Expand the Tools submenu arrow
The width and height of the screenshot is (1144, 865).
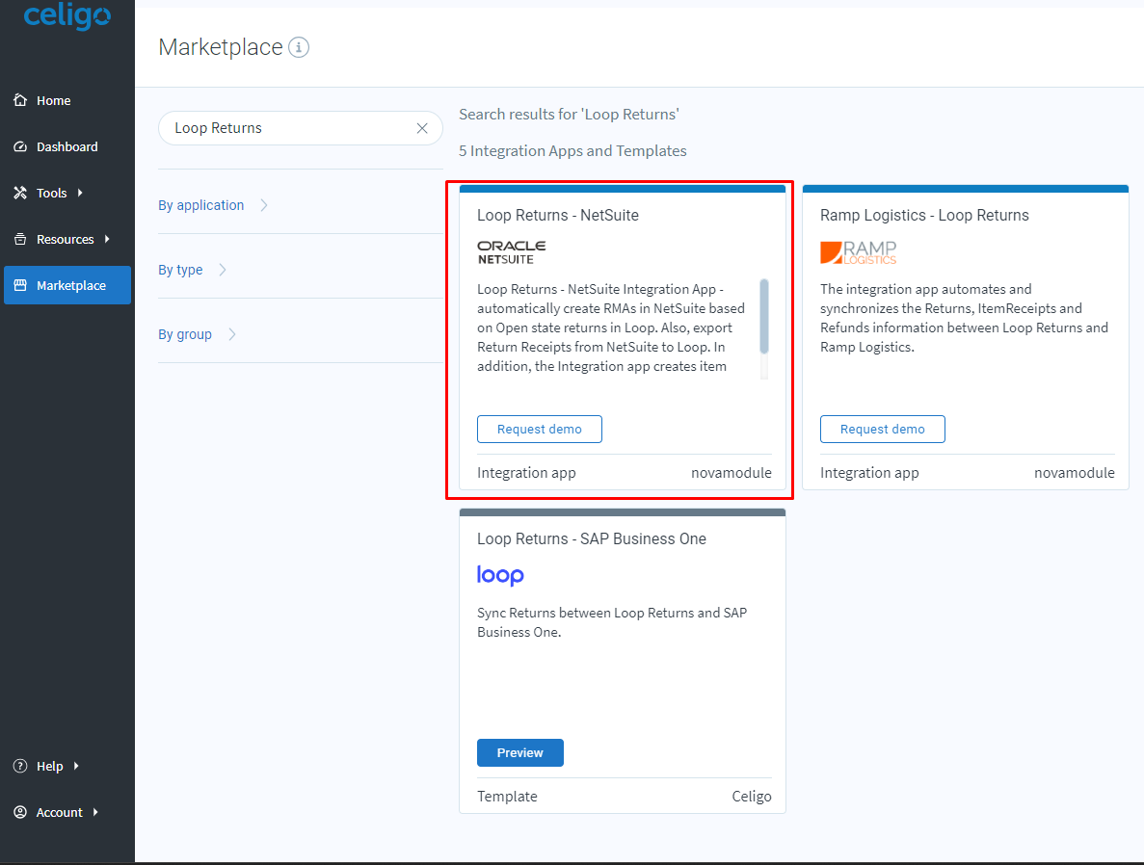(x=80, y=193)
